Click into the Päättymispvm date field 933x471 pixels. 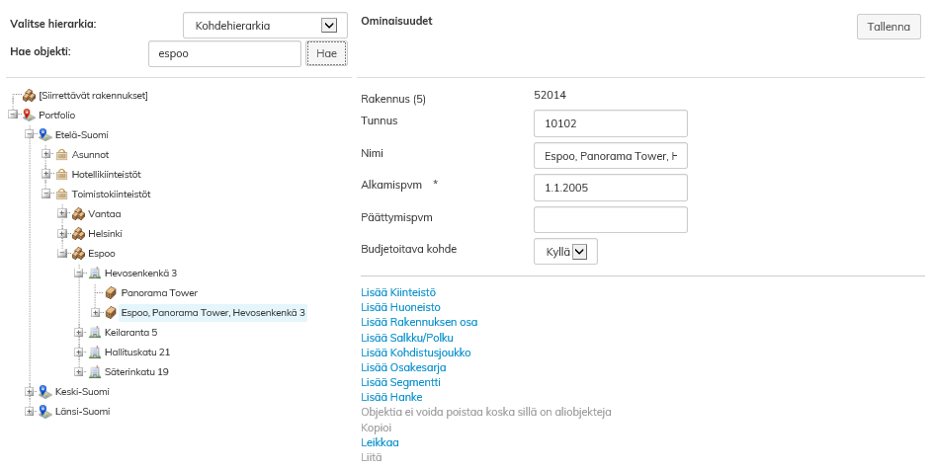(610, 219)
